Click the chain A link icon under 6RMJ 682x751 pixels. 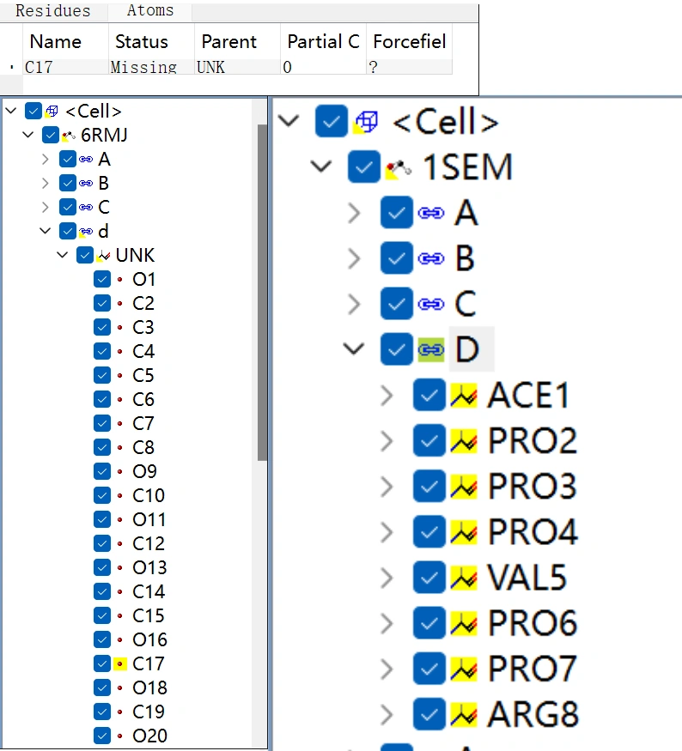point(86,160)
